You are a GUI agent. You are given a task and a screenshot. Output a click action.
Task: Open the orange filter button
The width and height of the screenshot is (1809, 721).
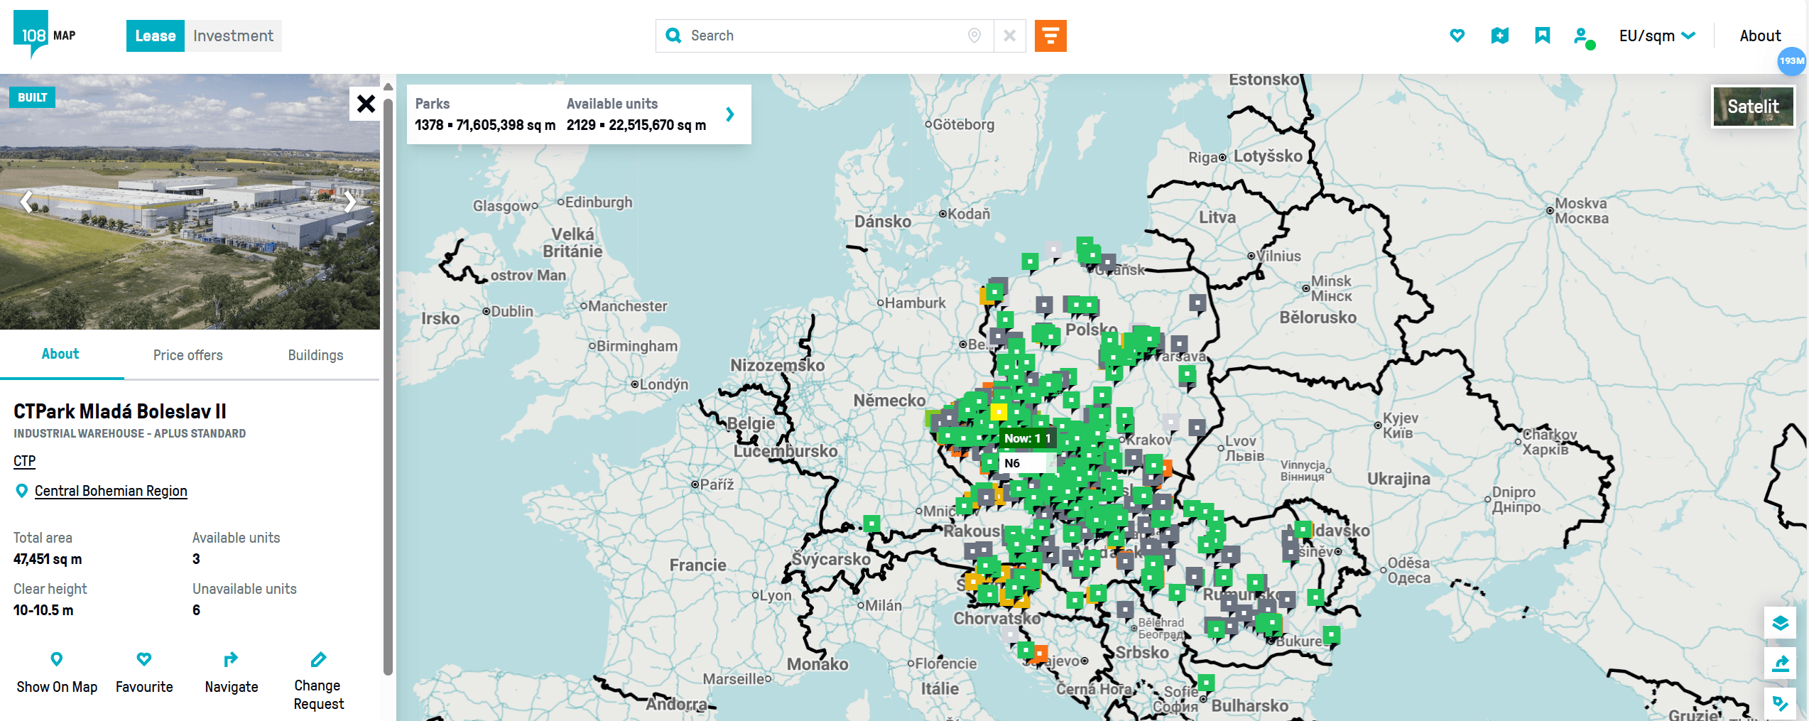pyautogui.click(x=1050, y=36)
